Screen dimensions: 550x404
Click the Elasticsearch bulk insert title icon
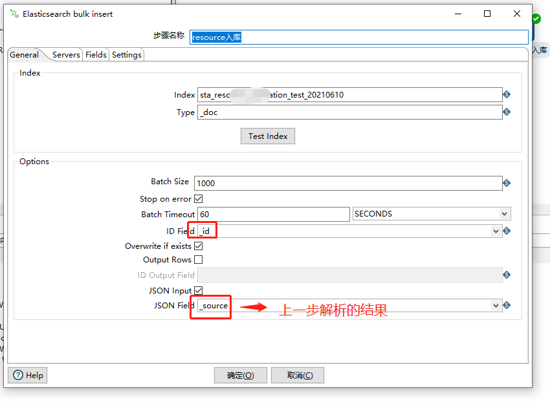tap(14, 14)
